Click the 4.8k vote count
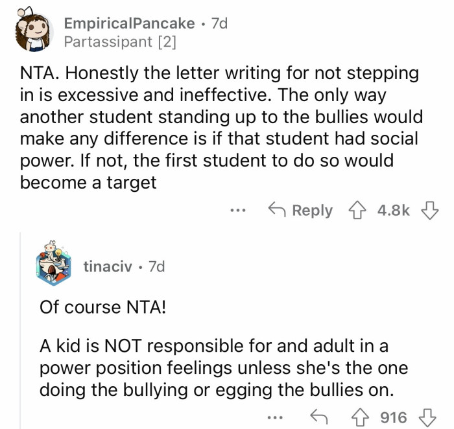 pyautogui.click(x=393, y=211)
